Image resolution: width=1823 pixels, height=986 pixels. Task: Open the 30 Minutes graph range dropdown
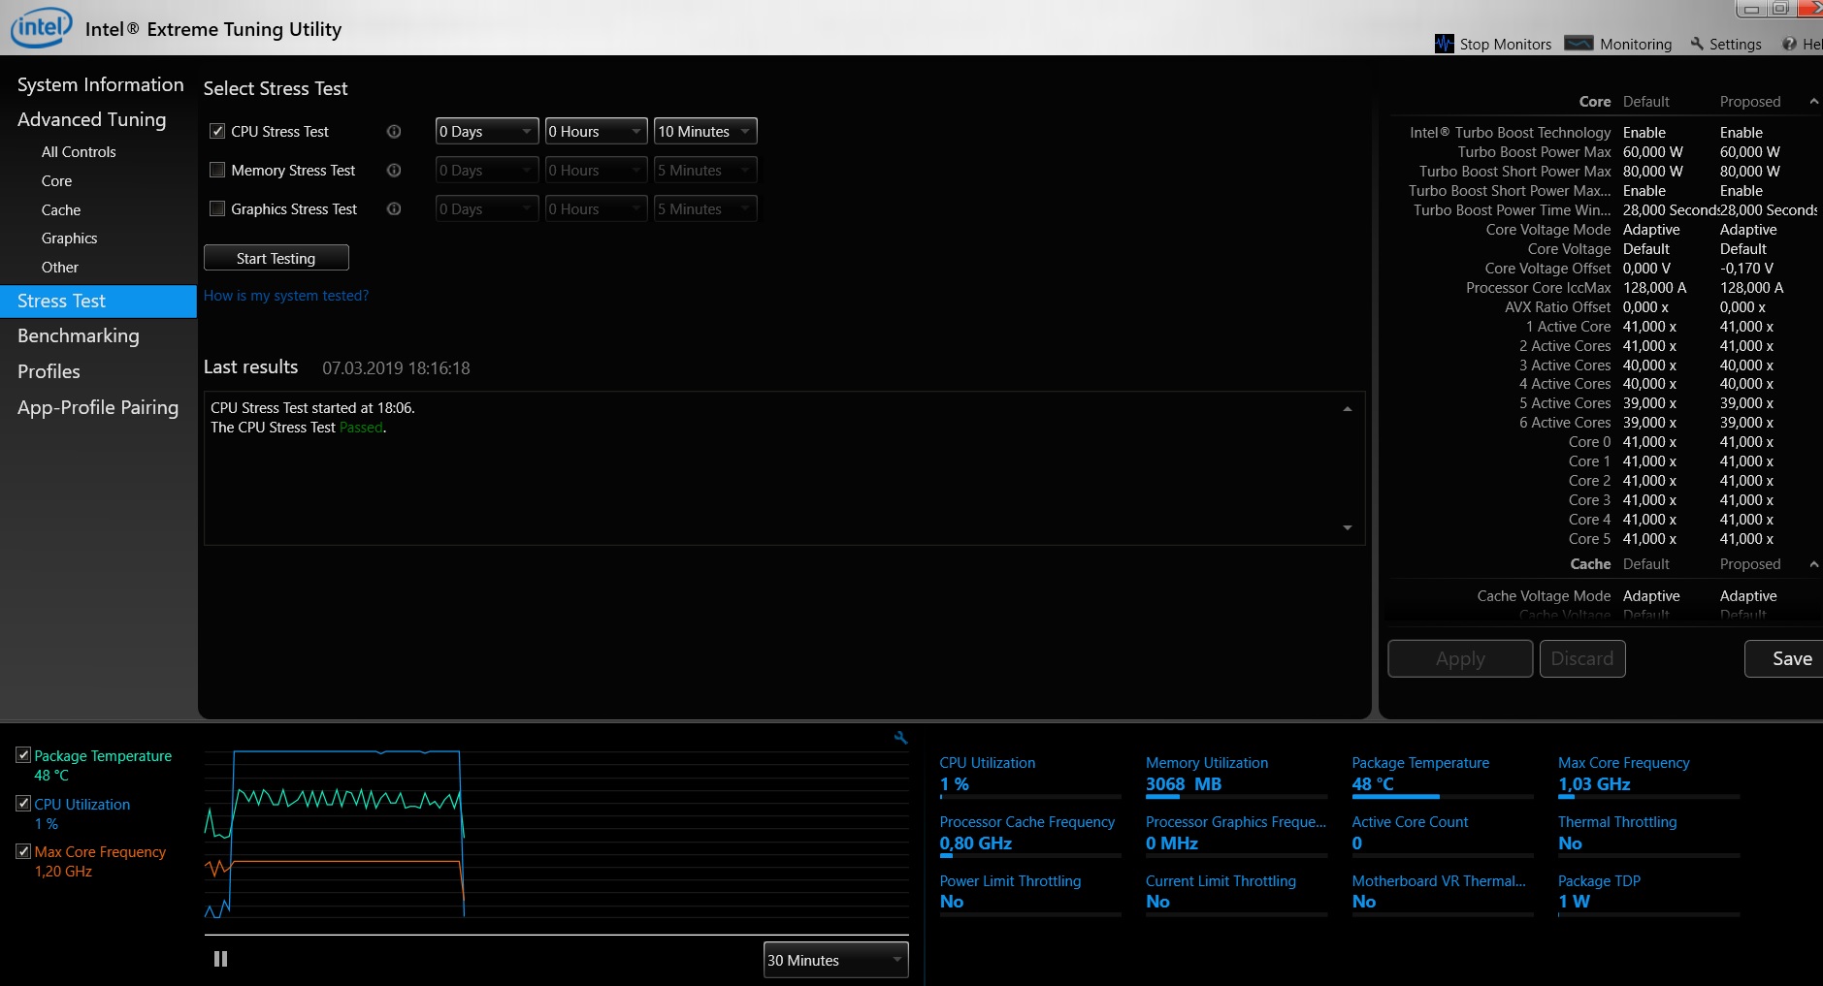(835, 960)
